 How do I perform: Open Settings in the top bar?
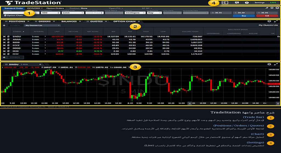pyautogui.click(x=259, y=3)
